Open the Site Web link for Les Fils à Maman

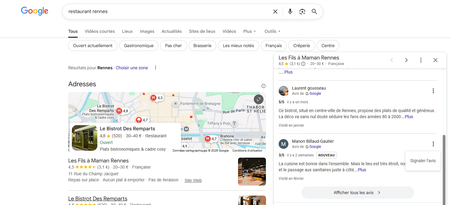click(x=193, y=180)
